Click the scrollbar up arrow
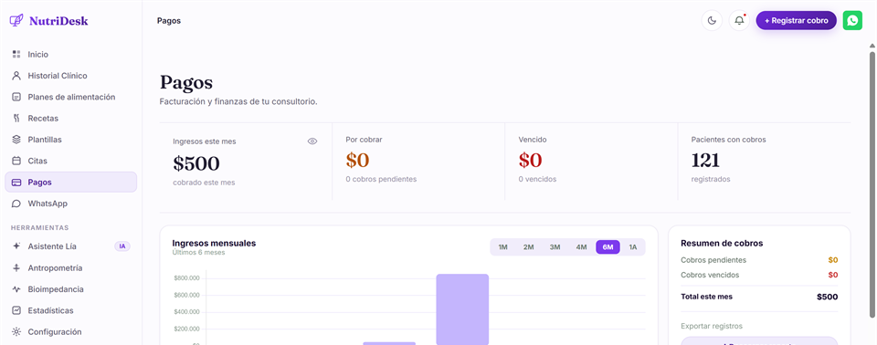This screenshot has width=877, height=345. 872,47
